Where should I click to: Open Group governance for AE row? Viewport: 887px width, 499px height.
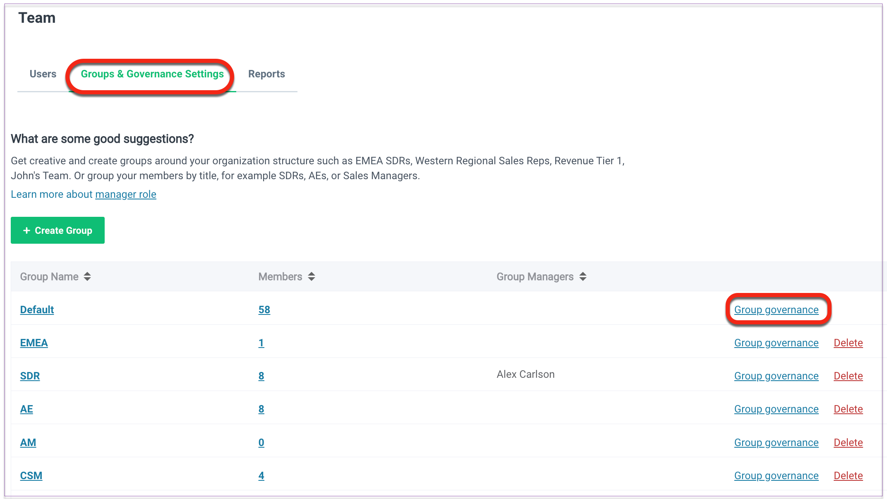click(x=776, y=409)
